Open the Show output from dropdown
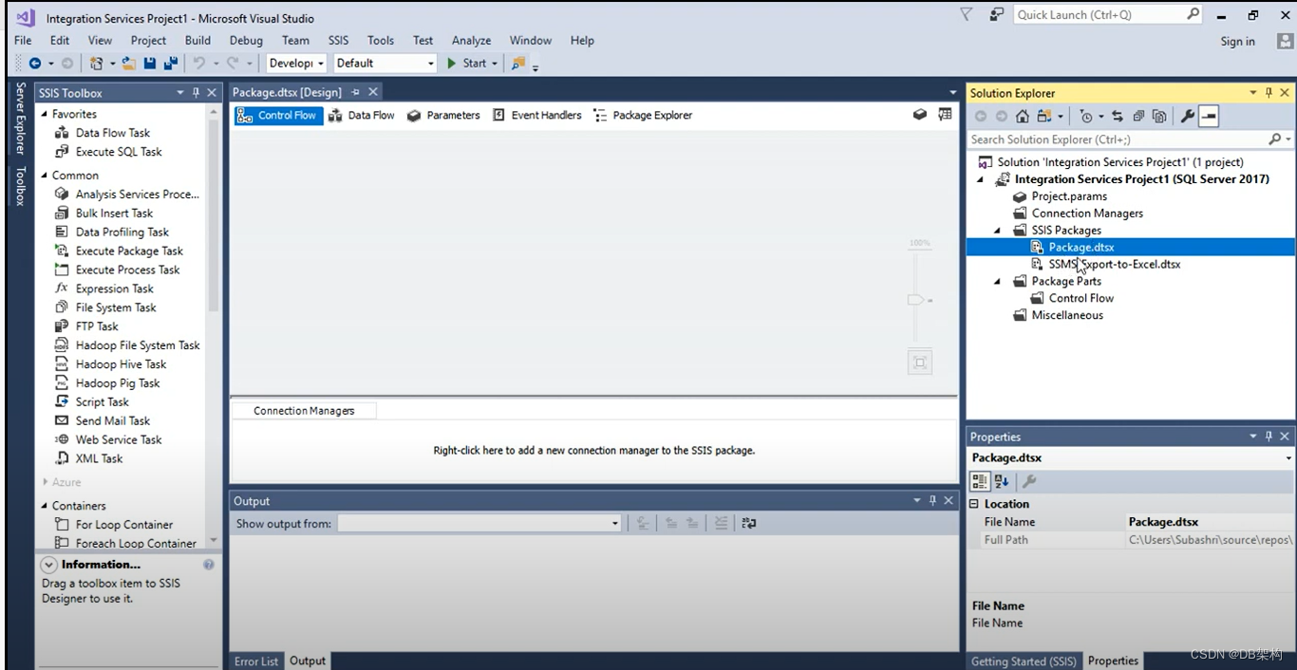The image size is (1297, 670). [x=614, y=523]
